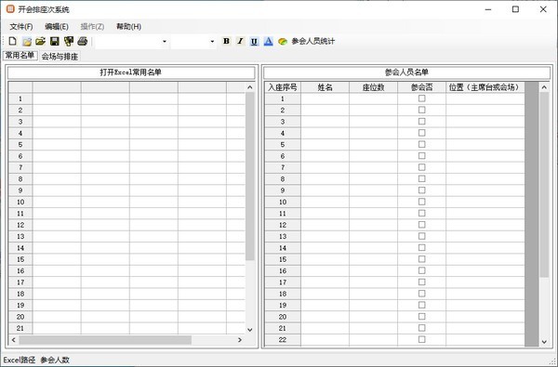This screenshot has height=367, width=558.
Task: Select row header 21 in the left Excel grid
Action: click(20, 328)
